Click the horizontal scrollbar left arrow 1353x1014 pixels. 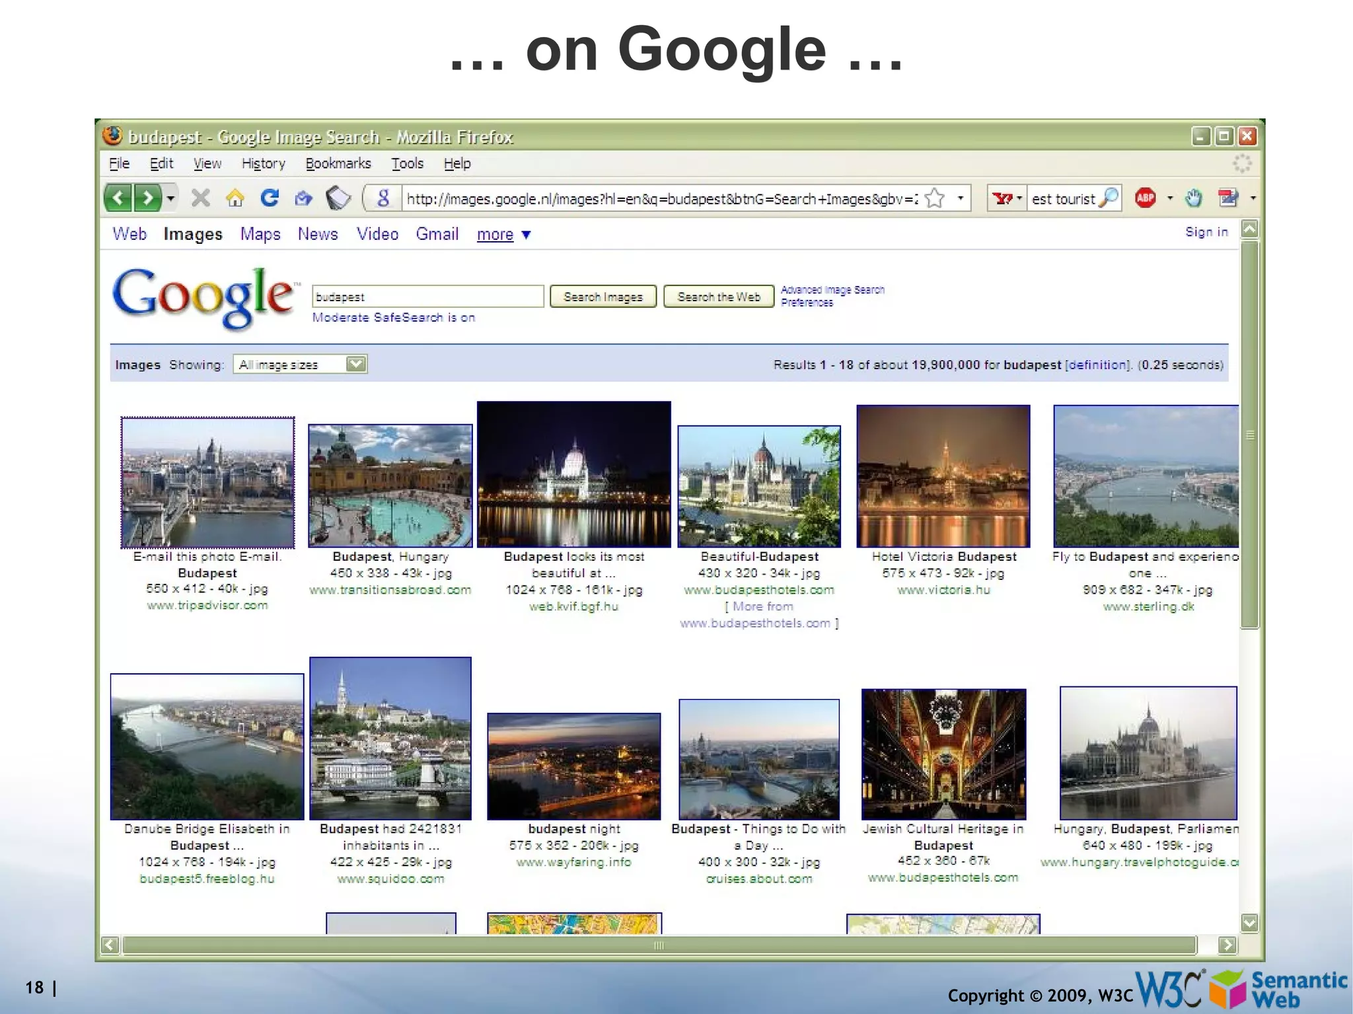point(110,945)
